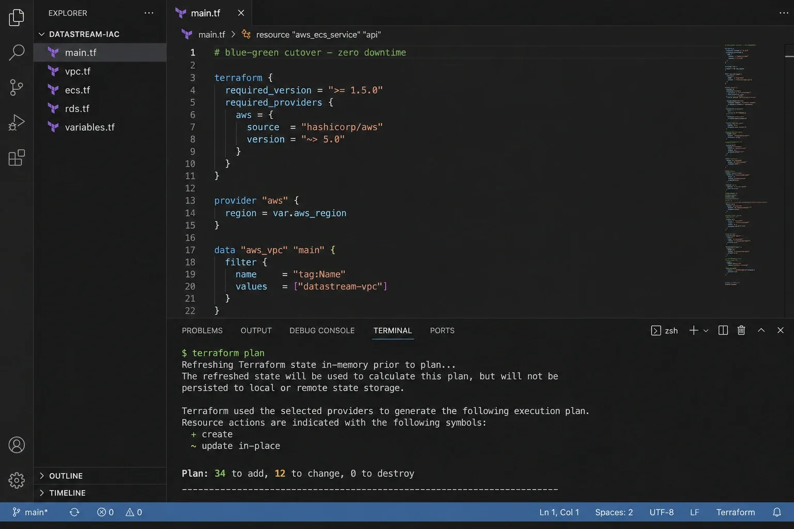Open Explorer views and more actions
The width and height of the screenshot is (794, 529).
pyautogui.click(x=149, y=13)
